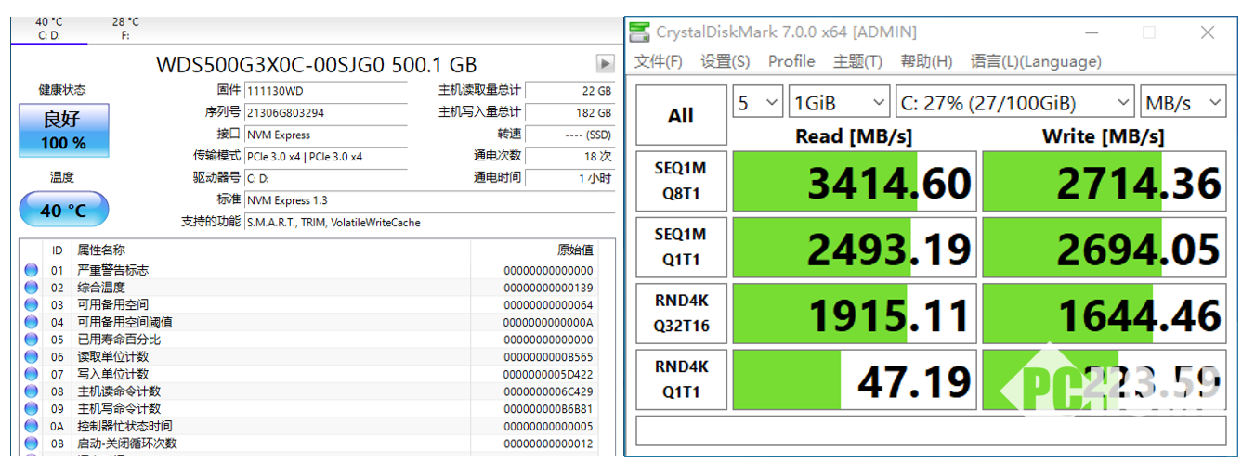
Task: Select the F: drive tab showing 28 °C
Action: [125, 29]
